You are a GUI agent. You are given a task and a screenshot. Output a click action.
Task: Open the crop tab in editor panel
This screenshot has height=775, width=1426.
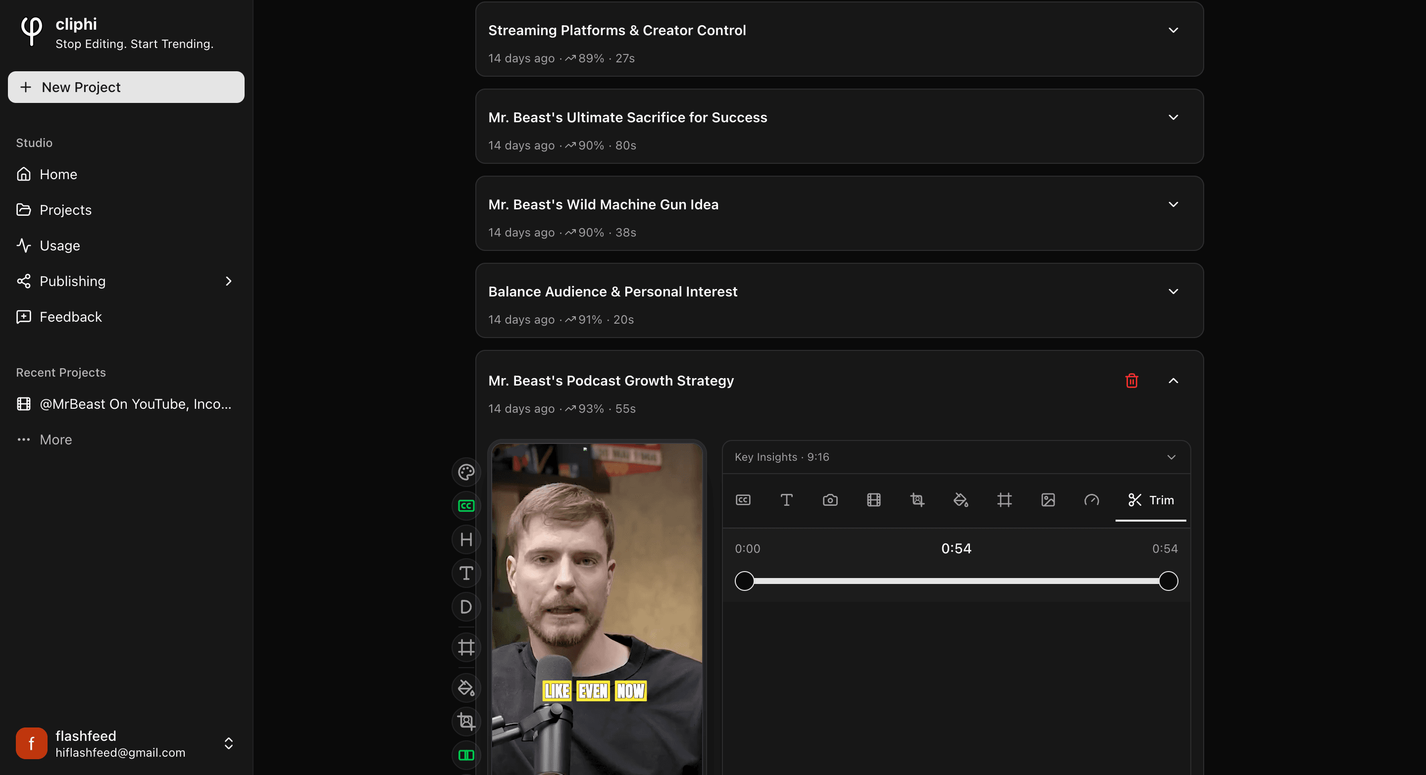pyautogui.click(x=917, y=500)
